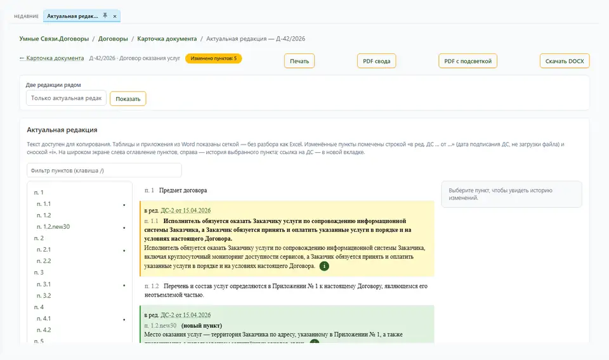Select п. 1.2 in outline
Image resolution: width=609 pixels, height=360 pixels.
pyautogui.click(x=44, y=215)
